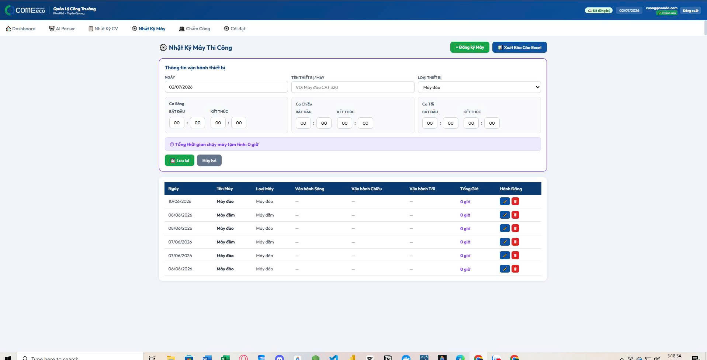Click Xuất Báo Cáo Excel button

519,47
